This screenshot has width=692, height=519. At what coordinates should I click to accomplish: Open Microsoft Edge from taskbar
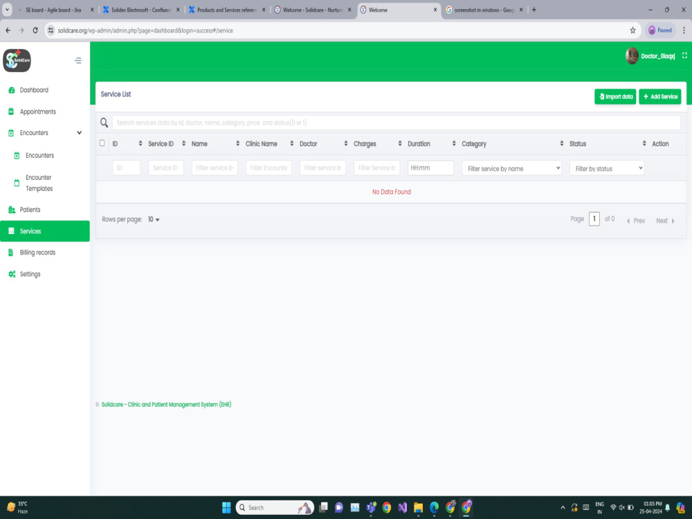tap(435, 507)
